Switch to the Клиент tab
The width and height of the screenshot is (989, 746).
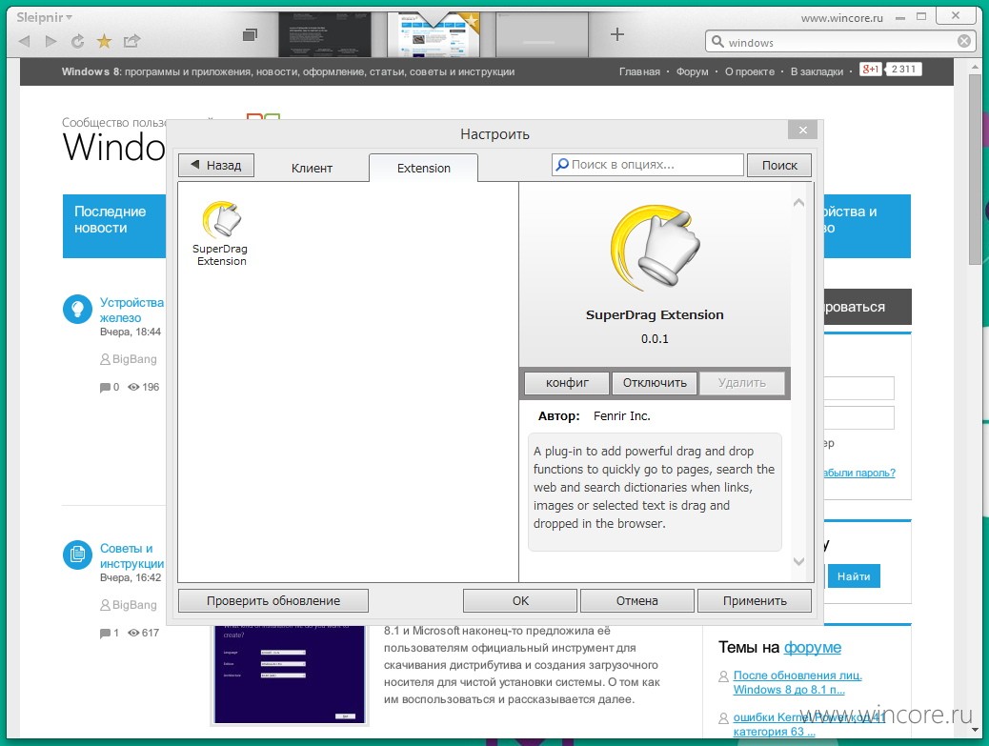tap(312, 169)
